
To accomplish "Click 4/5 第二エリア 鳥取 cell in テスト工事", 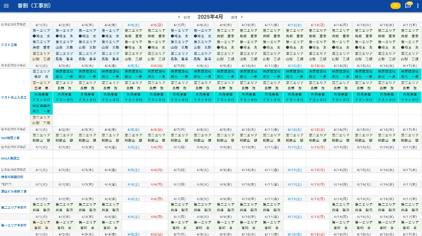I will [134, 33].
